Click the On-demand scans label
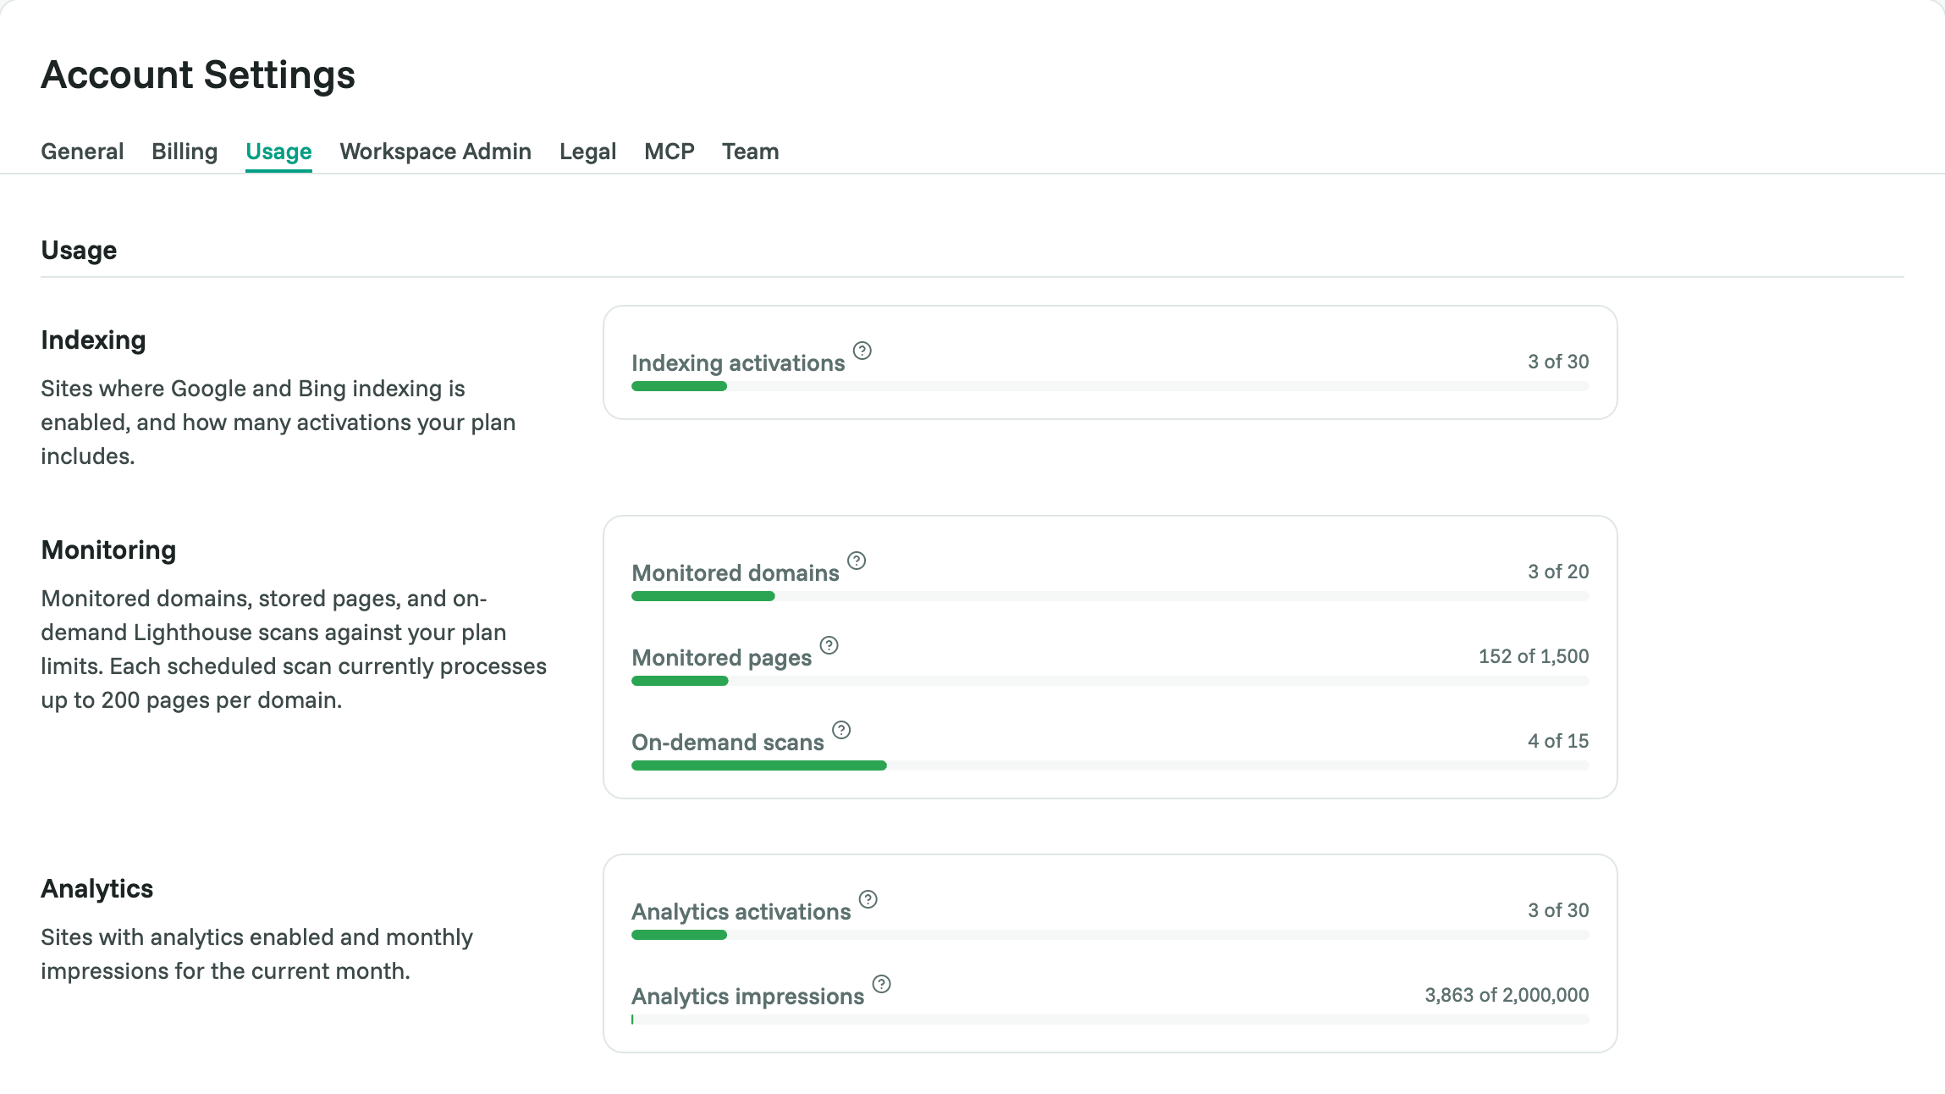Viewport: 1945px width, 1094px height. [728, 743]
